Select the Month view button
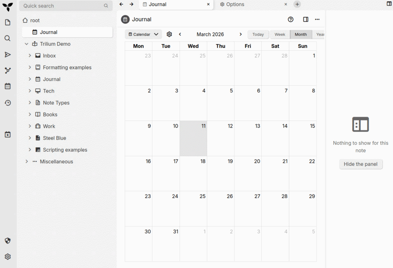The height and width of the screenshot is (268, 393). [301, 35]
